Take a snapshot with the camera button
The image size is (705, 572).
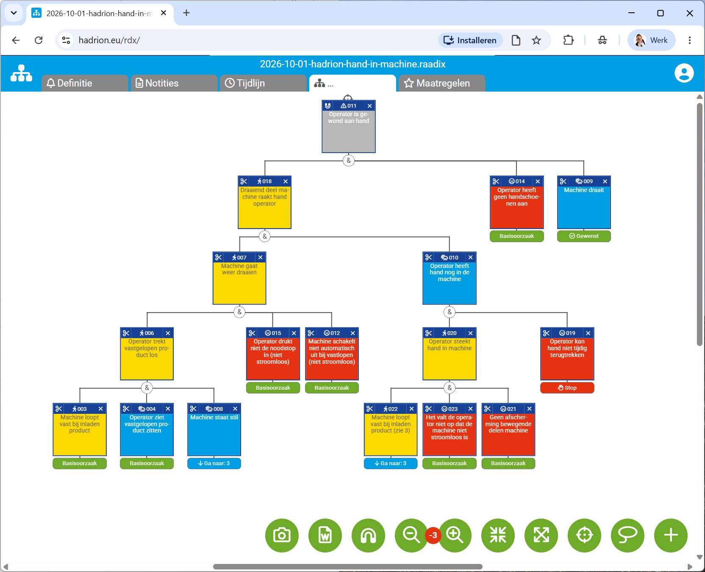(282, 535)
